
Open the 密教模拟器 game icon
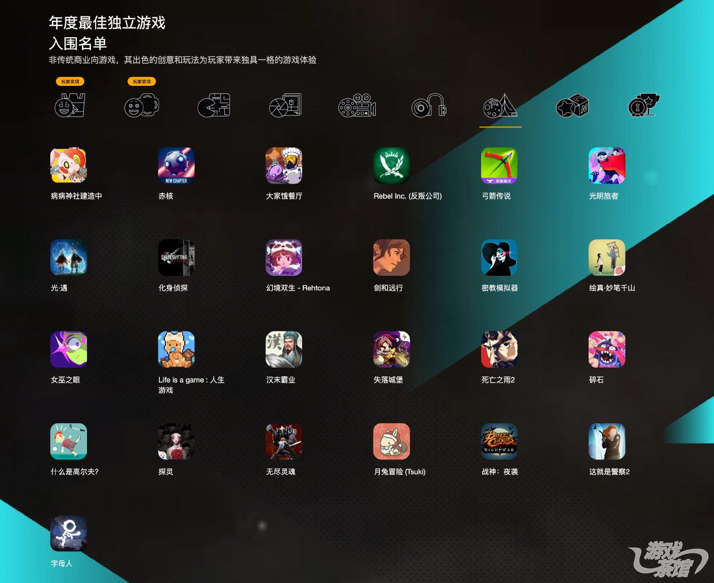click(499, 257)
